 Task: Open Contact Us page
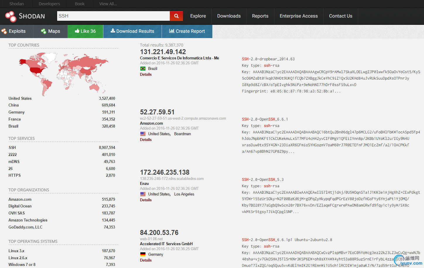[x=341, y=16]
